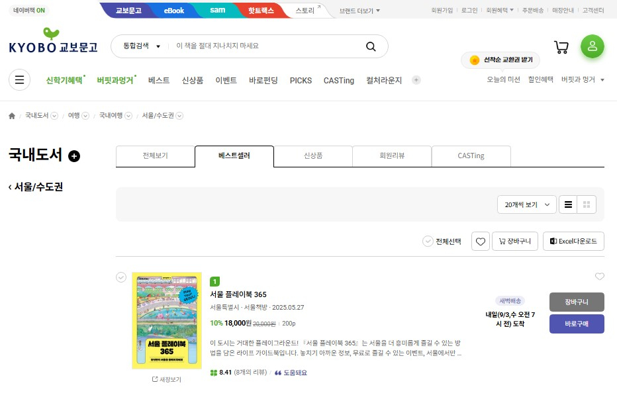Click the 바로구매 button
Viewport: 617px width, 401px height.
click(x=576, y=324)
